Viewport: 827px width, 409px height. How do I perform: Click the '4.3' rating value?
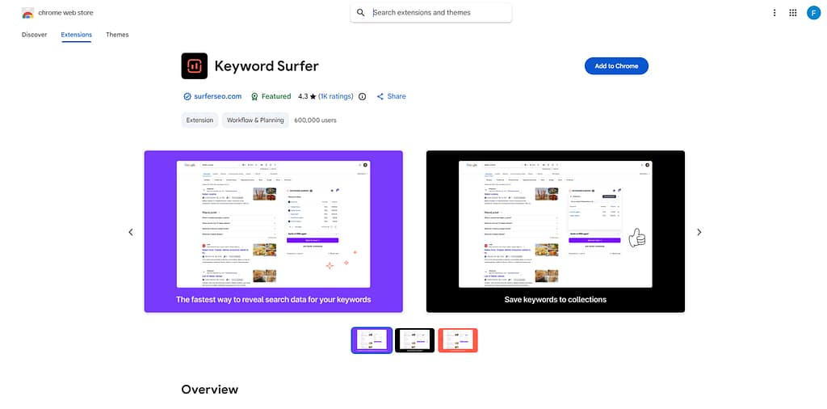click(303, 96)
